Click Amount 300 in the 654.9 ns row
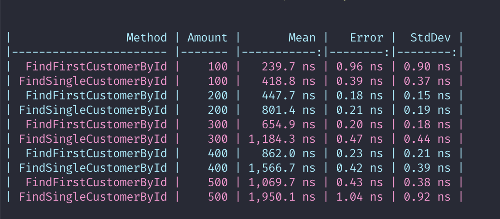 click(218, 124)
